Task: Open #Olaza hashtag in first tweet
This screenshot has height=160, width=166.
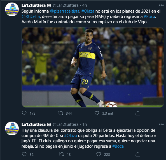Action: click(88, 11)
